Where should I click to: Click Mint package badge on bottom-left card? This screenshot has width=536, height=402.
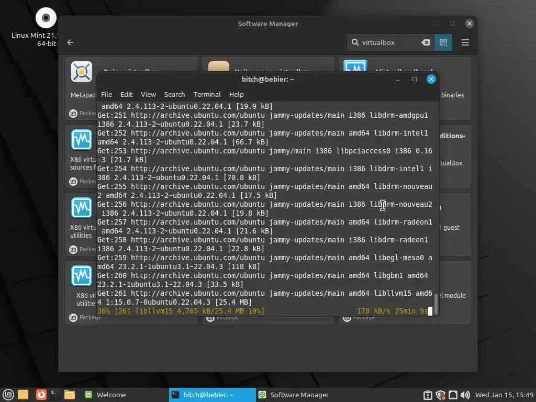pyautogui.click(x=73, y=318)
